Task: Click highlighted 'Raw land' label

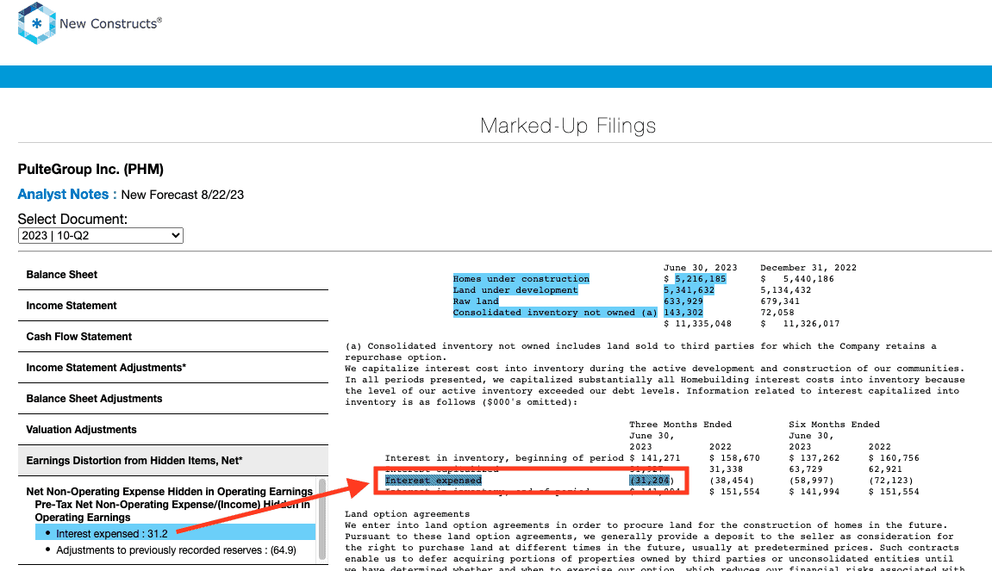Action: pos(476,301)
